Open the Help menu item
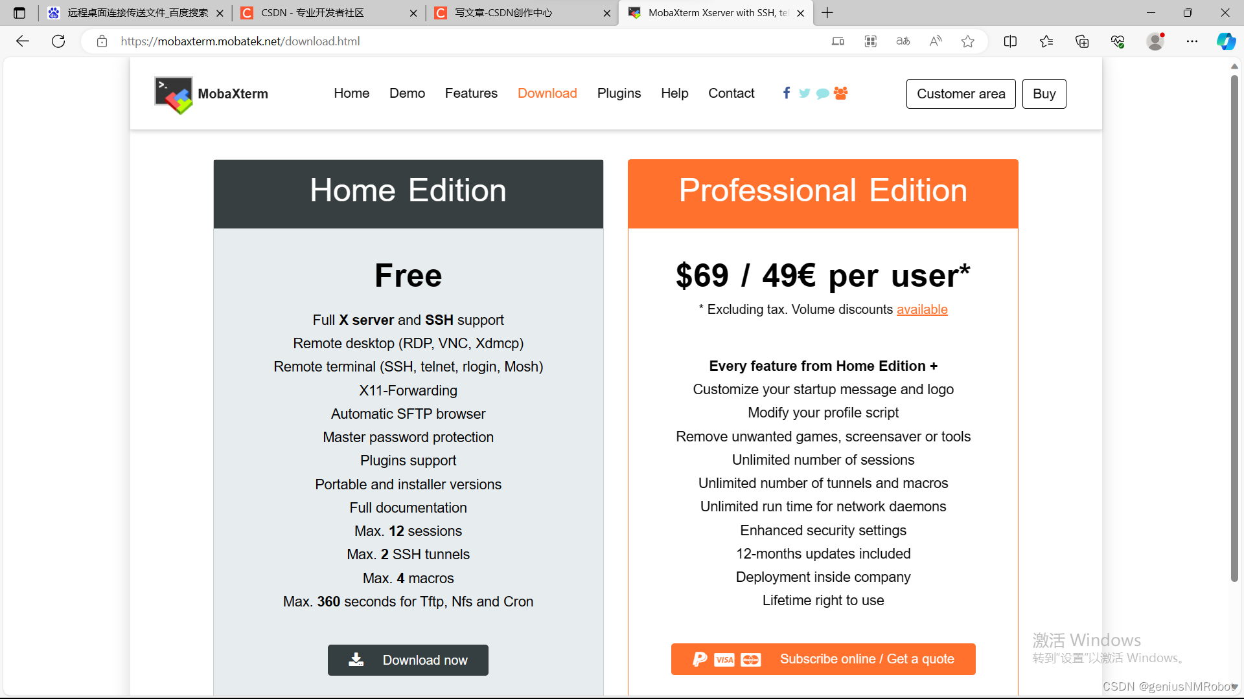Screen dimensions: 1244x699 (674, 93)
